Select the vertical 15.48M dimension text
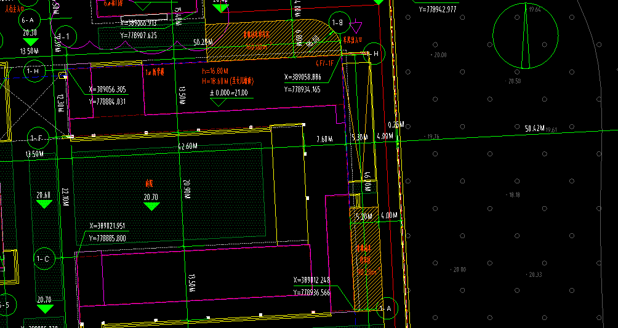 pos(178,17)
